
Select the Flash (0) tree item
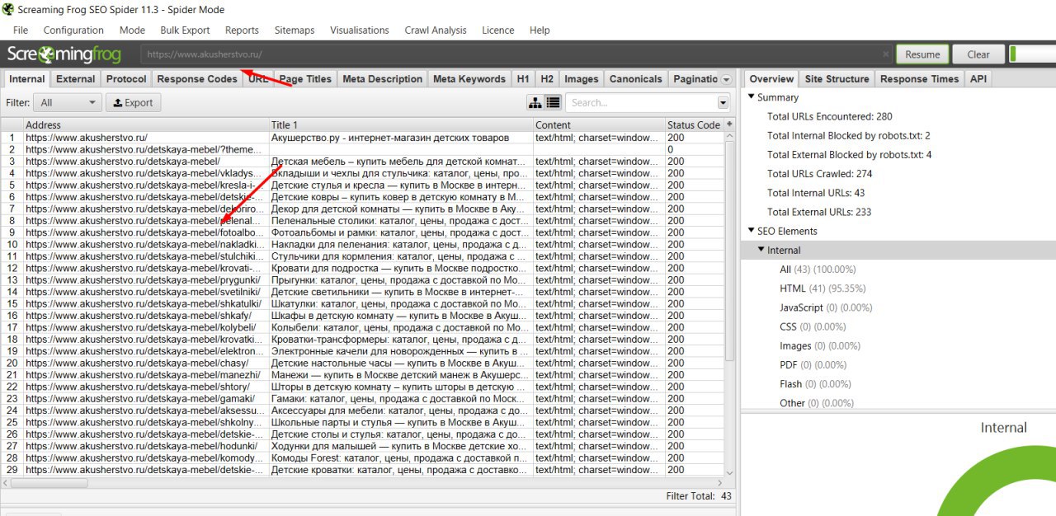pyautogui.click(x=815, y=384)
